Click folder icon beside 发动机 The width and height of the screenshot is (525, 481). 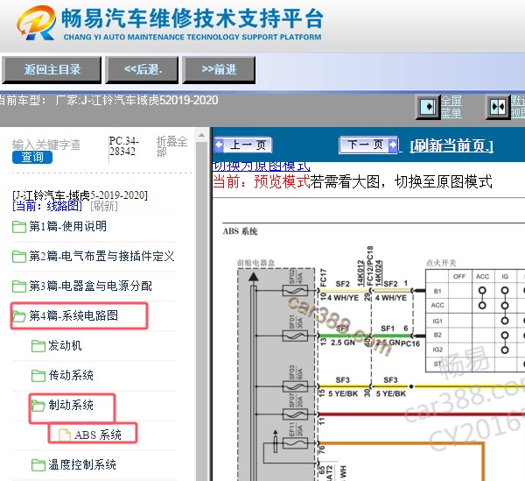[38, 346]
